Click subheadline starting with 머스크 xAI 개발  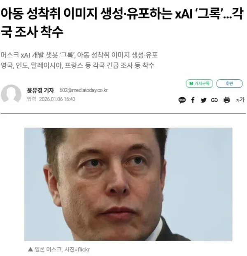79,55
